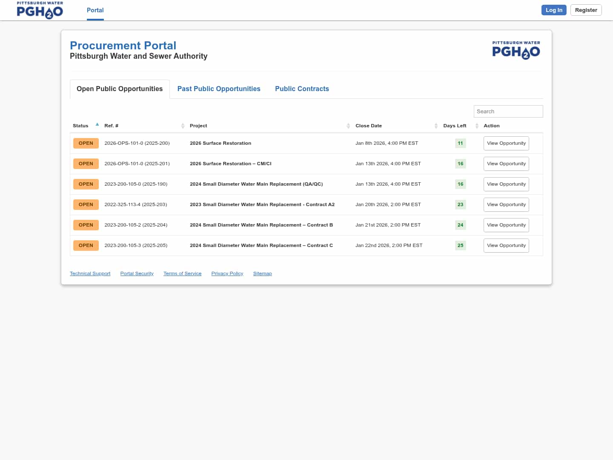Click the OPEN badge for 2026 Surface Restoration
613x460 pixels.
click(86, 143)
